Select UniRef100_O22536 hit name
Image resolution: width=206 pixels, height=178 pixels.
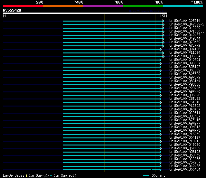tap(185, 159)
